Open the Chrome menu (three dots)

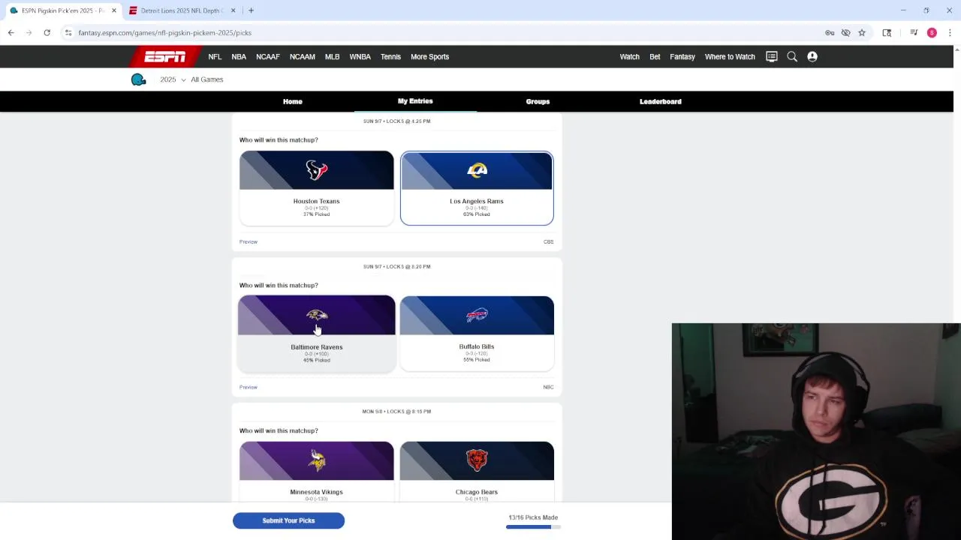[950, 33]
